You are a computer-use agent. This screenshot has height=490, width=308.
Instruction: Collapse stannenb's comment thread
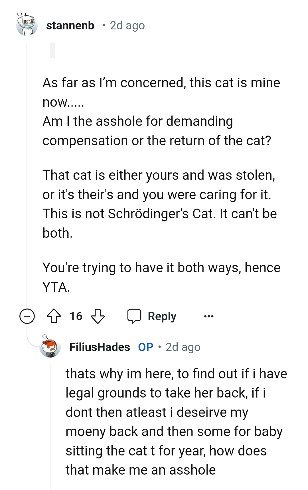[27, 316]
